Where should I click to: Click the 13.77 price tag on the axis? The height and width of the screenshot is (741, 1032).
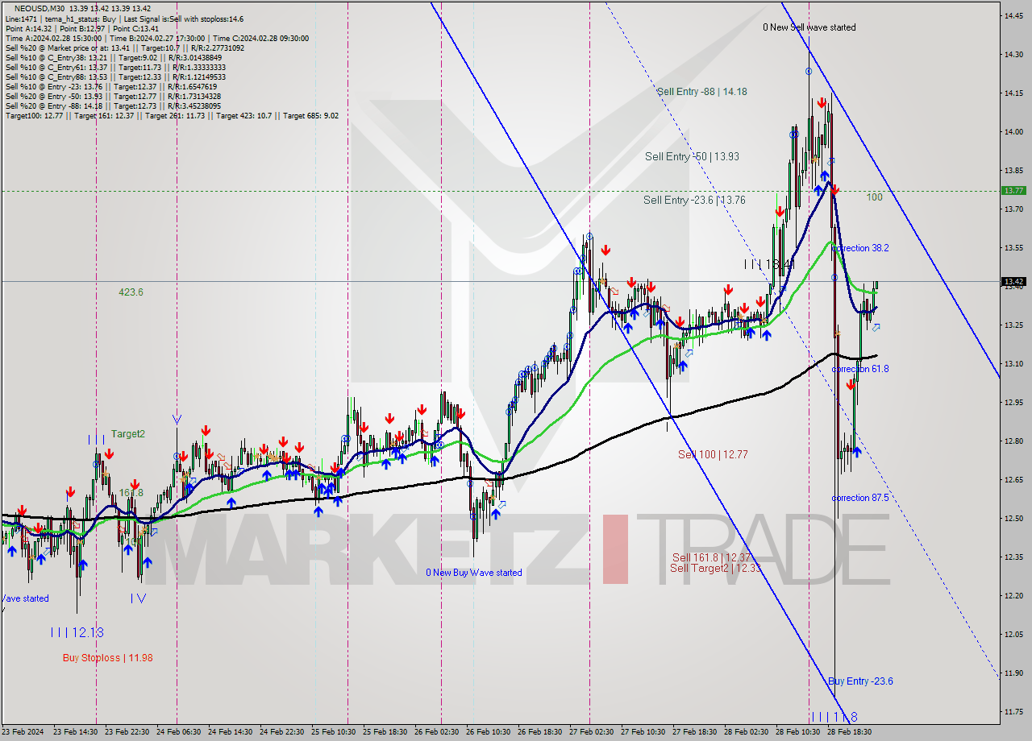[1013, 191]
